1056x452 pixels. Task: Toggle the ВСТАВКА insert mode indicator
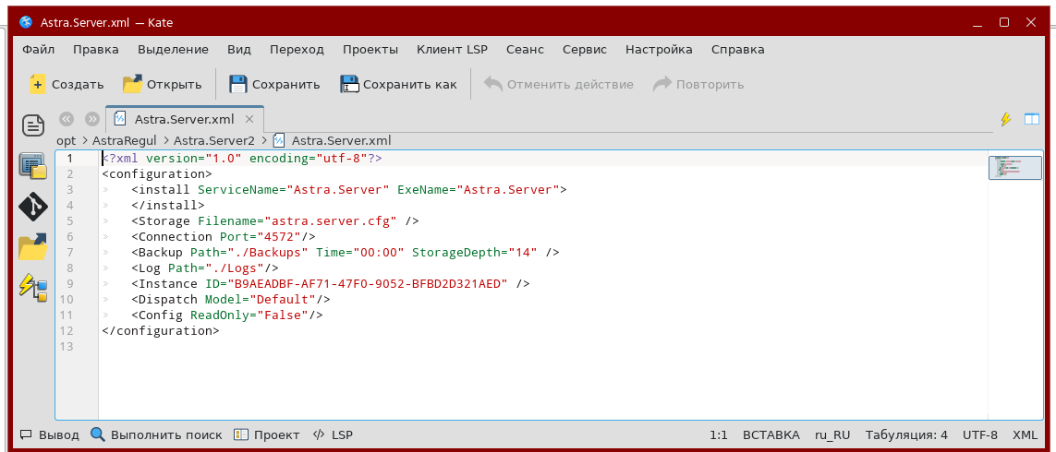[x=771, y=434]
